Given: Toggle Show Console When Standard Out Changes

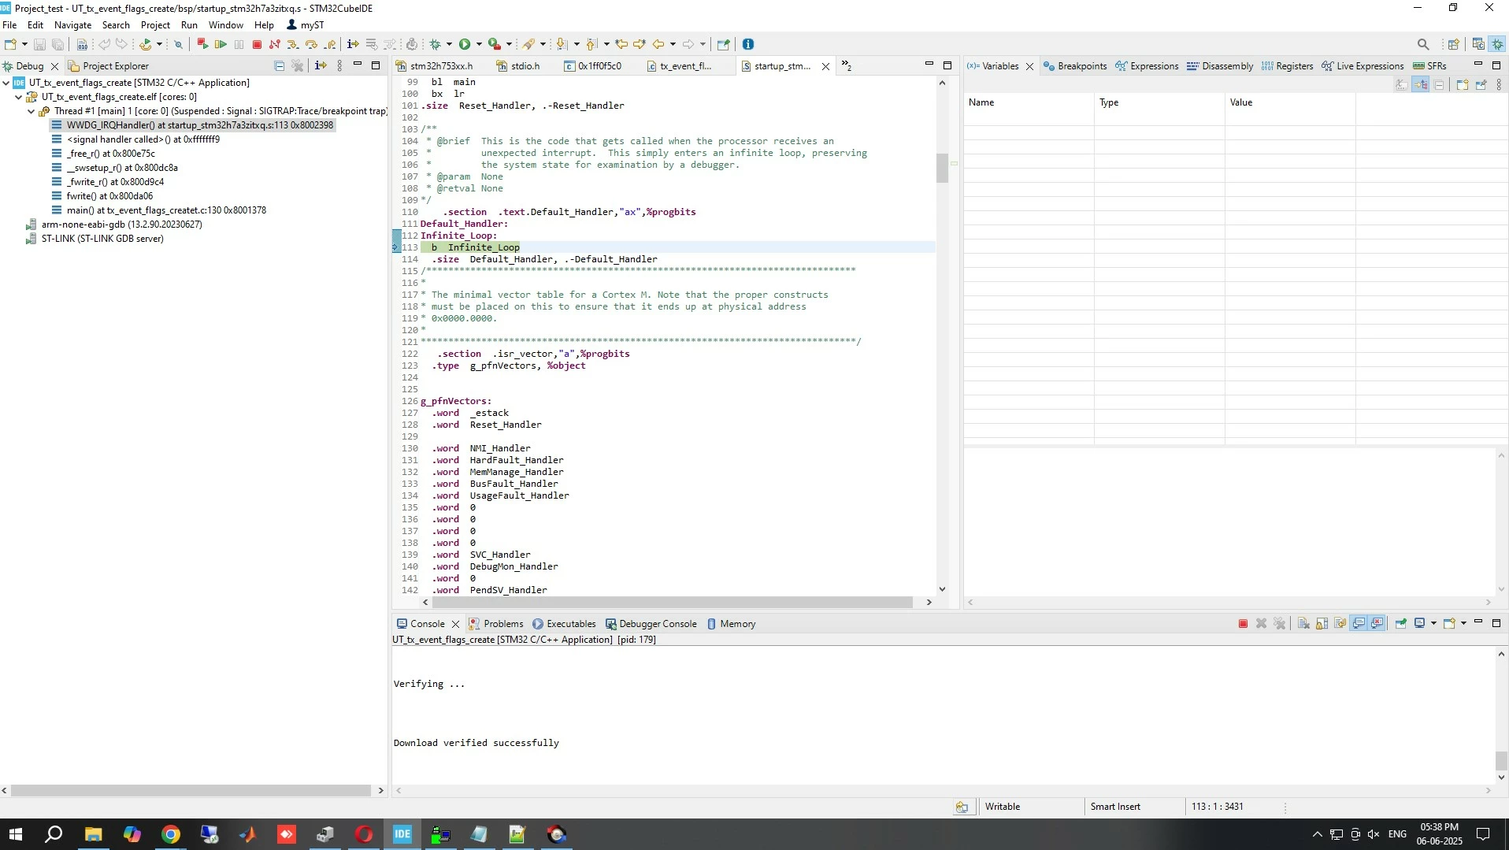Looking at the screenshot, I should [1359, 624].
